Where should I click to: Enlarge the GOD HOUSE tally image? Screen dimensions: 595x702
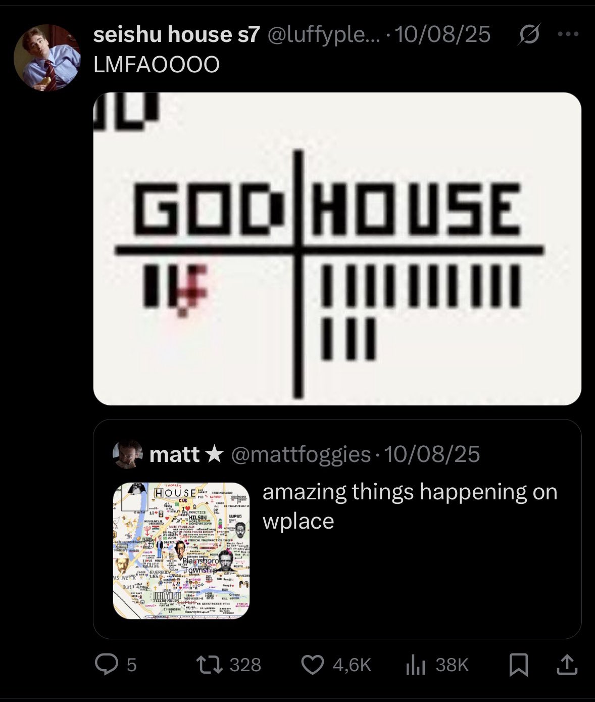pos(337,249)
